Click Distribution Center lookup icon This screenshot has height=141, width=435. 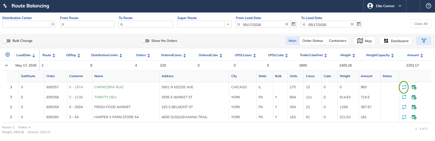pyautogui.click(x=53, y=24)
